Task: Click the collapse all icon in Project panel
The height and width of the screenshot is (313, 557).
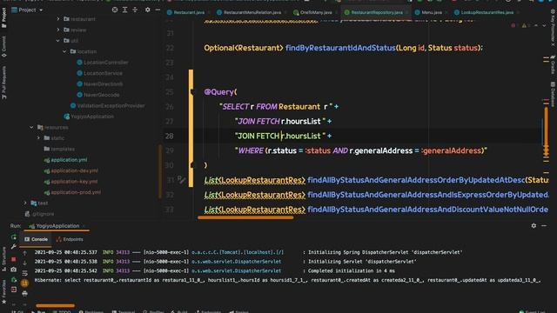Action: click(x=135, y=10)
